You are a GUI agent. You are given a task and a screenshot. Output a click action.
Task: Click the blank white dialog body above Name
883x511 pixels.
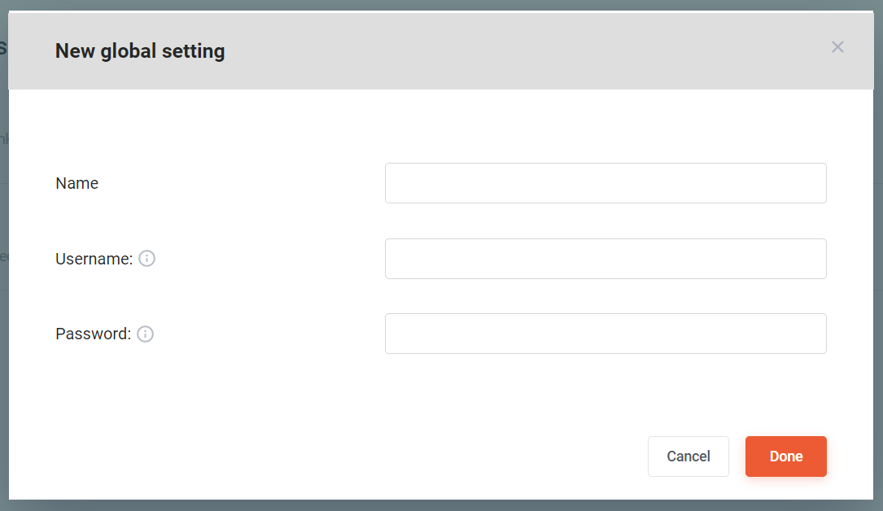441,125
